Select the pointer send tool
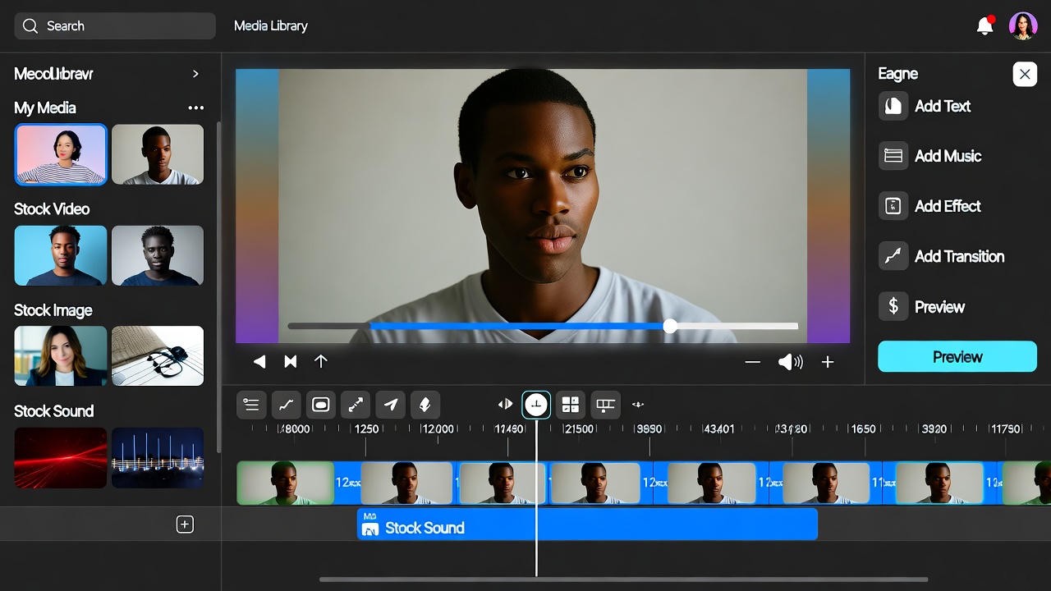The image size is (1051, 591). tap(390, 404)
